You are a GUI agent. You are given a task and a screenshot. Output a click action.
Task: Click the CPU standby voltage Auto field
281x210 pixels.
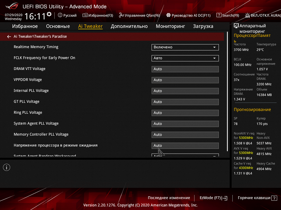click(x=185, y=145)
